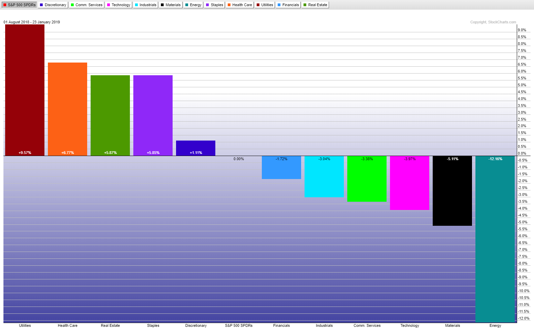Click the Real Estate x-axis label
Viewport: 534px width, 333px height.
[x=110, y=325]
